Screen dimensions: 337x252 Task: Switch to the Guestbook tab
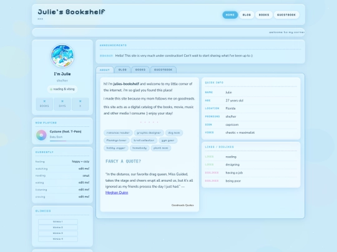click(x=164, y=70)
